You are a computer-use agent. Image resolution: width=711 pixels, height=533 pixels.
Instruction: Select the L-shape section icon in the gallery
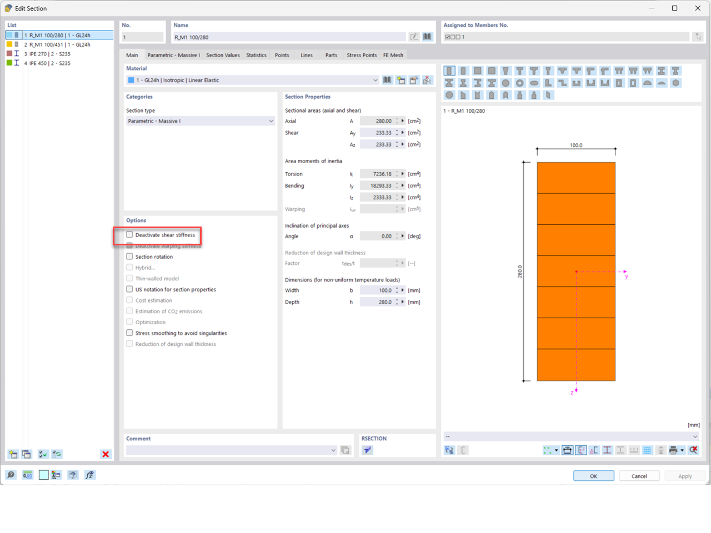click(547, 82)
